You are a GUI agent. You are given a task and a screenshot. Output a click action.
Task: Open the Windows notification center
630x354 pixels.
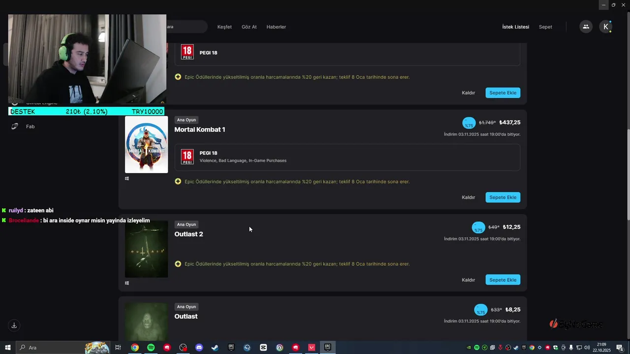(x=620, y=348)
